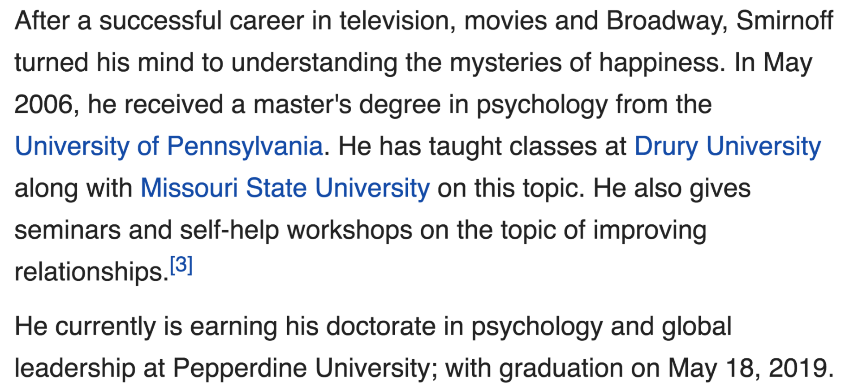Click the word mysteries
The height and width of the screenshot is (391, 841).
click(x=505, y=63)
